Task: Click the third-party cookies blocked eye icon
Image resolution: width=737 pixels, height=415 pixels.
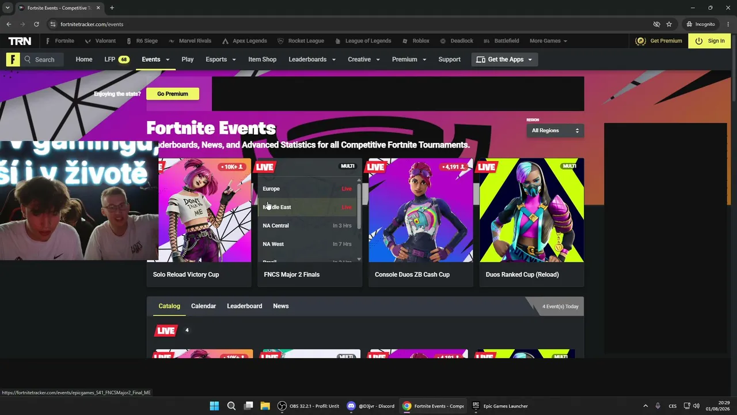Action: coord(656,24)
